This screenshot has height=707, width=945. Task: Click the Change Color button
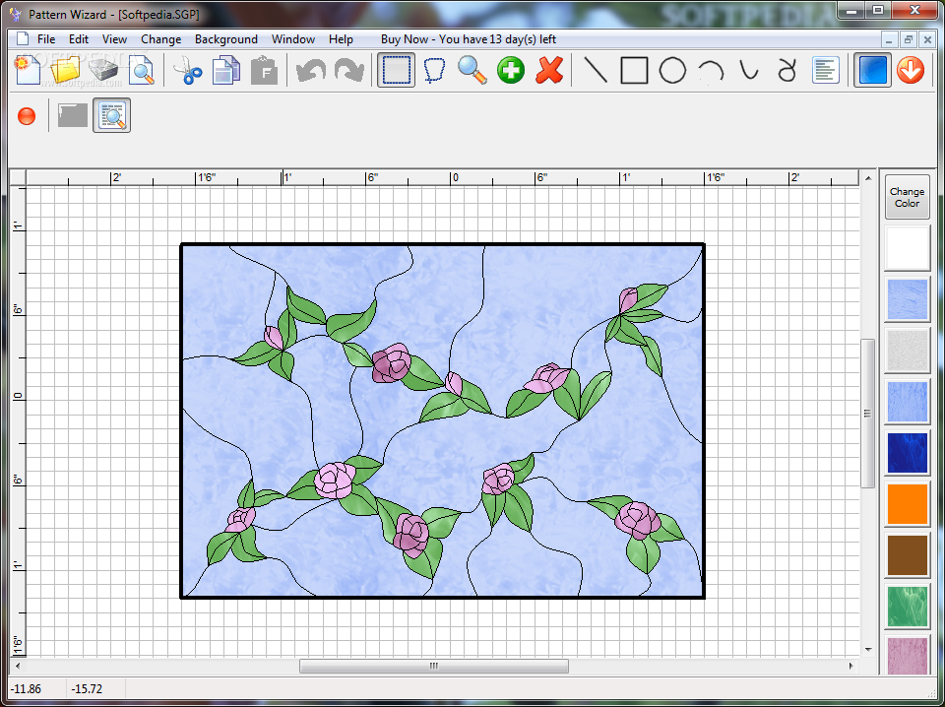pos(907,197)
